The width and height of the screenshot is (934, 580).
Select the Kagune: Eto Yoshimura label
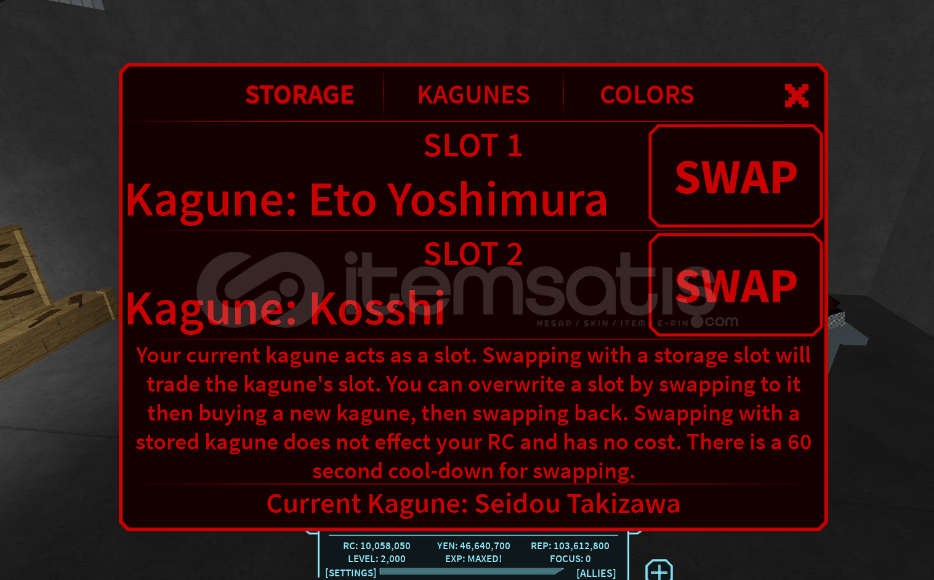pos(366,201)
